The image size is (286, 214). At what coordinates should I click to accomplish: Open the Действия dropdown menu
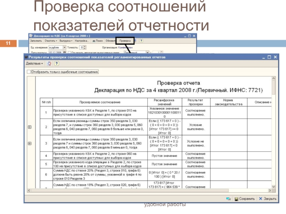[34, 63]
